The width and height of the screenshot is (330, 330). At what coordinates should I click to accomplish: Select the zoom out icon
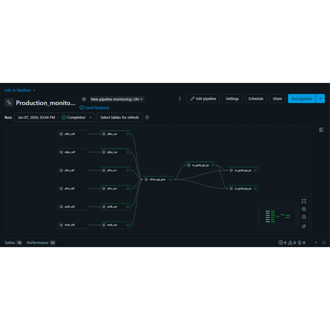tap(304, 217)
